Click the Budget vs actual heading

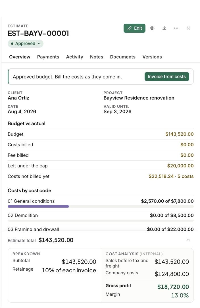[26, 123]
